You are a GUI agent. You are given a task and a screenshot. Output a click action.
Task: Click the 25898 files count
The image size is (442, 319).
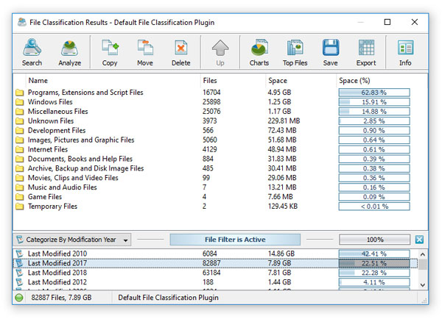pos(211,102)
